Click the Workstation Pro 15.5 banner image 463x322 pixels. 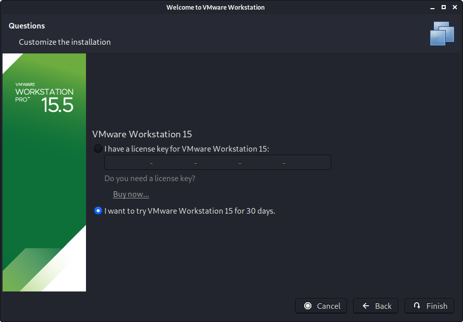[44, 172]
